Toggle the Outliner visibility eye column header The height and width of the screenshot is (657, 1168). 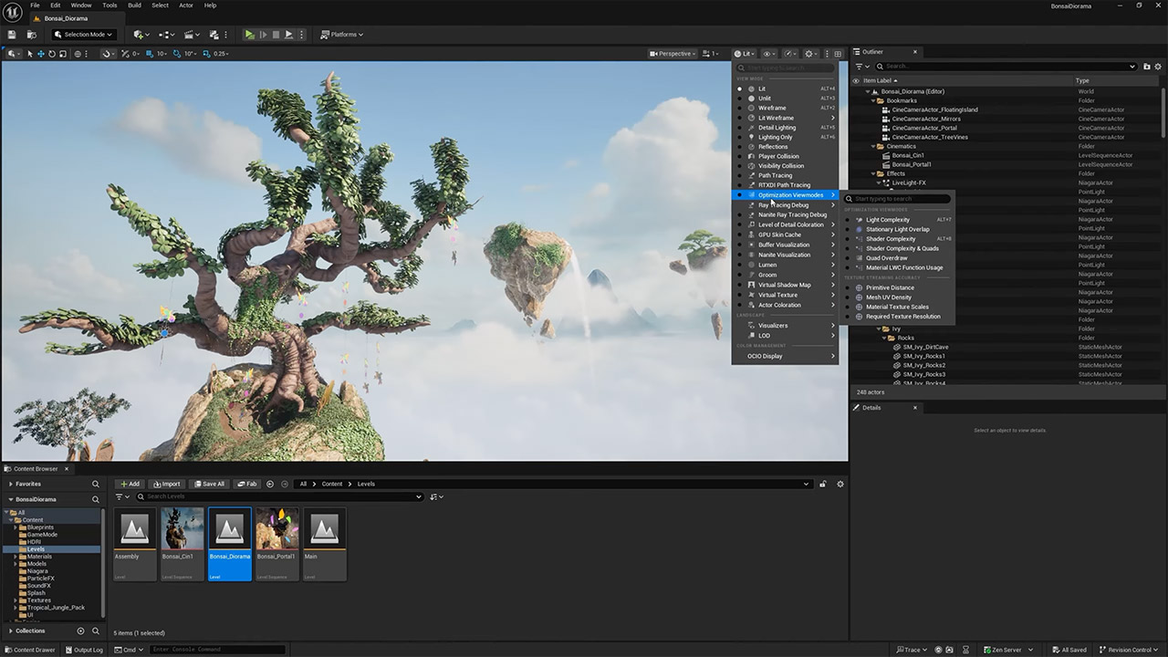point(856,80)
